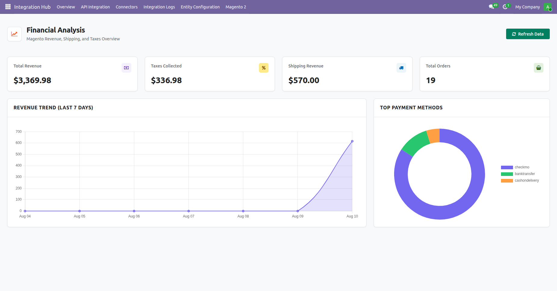Viewport: 557px width, 291px height.
Task: Open the activities clock icon
Action: (x=505, y=7)
